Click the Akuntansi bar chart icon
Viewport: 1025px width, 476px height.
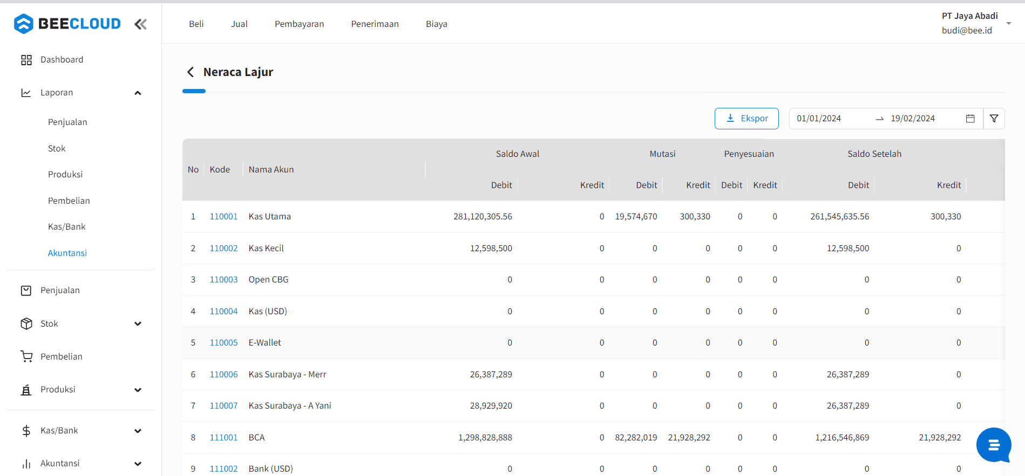[x=26, y=464]
